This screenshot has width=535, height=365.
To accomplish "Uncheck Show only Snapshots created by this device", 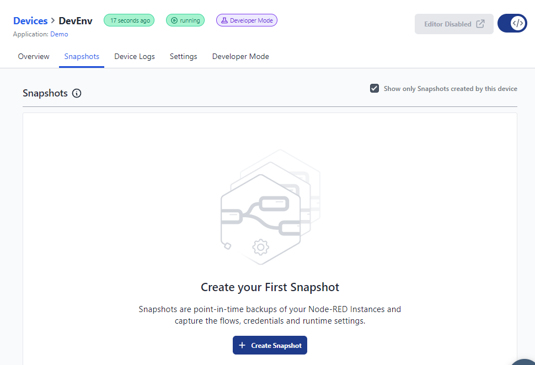I will point(374,88).
